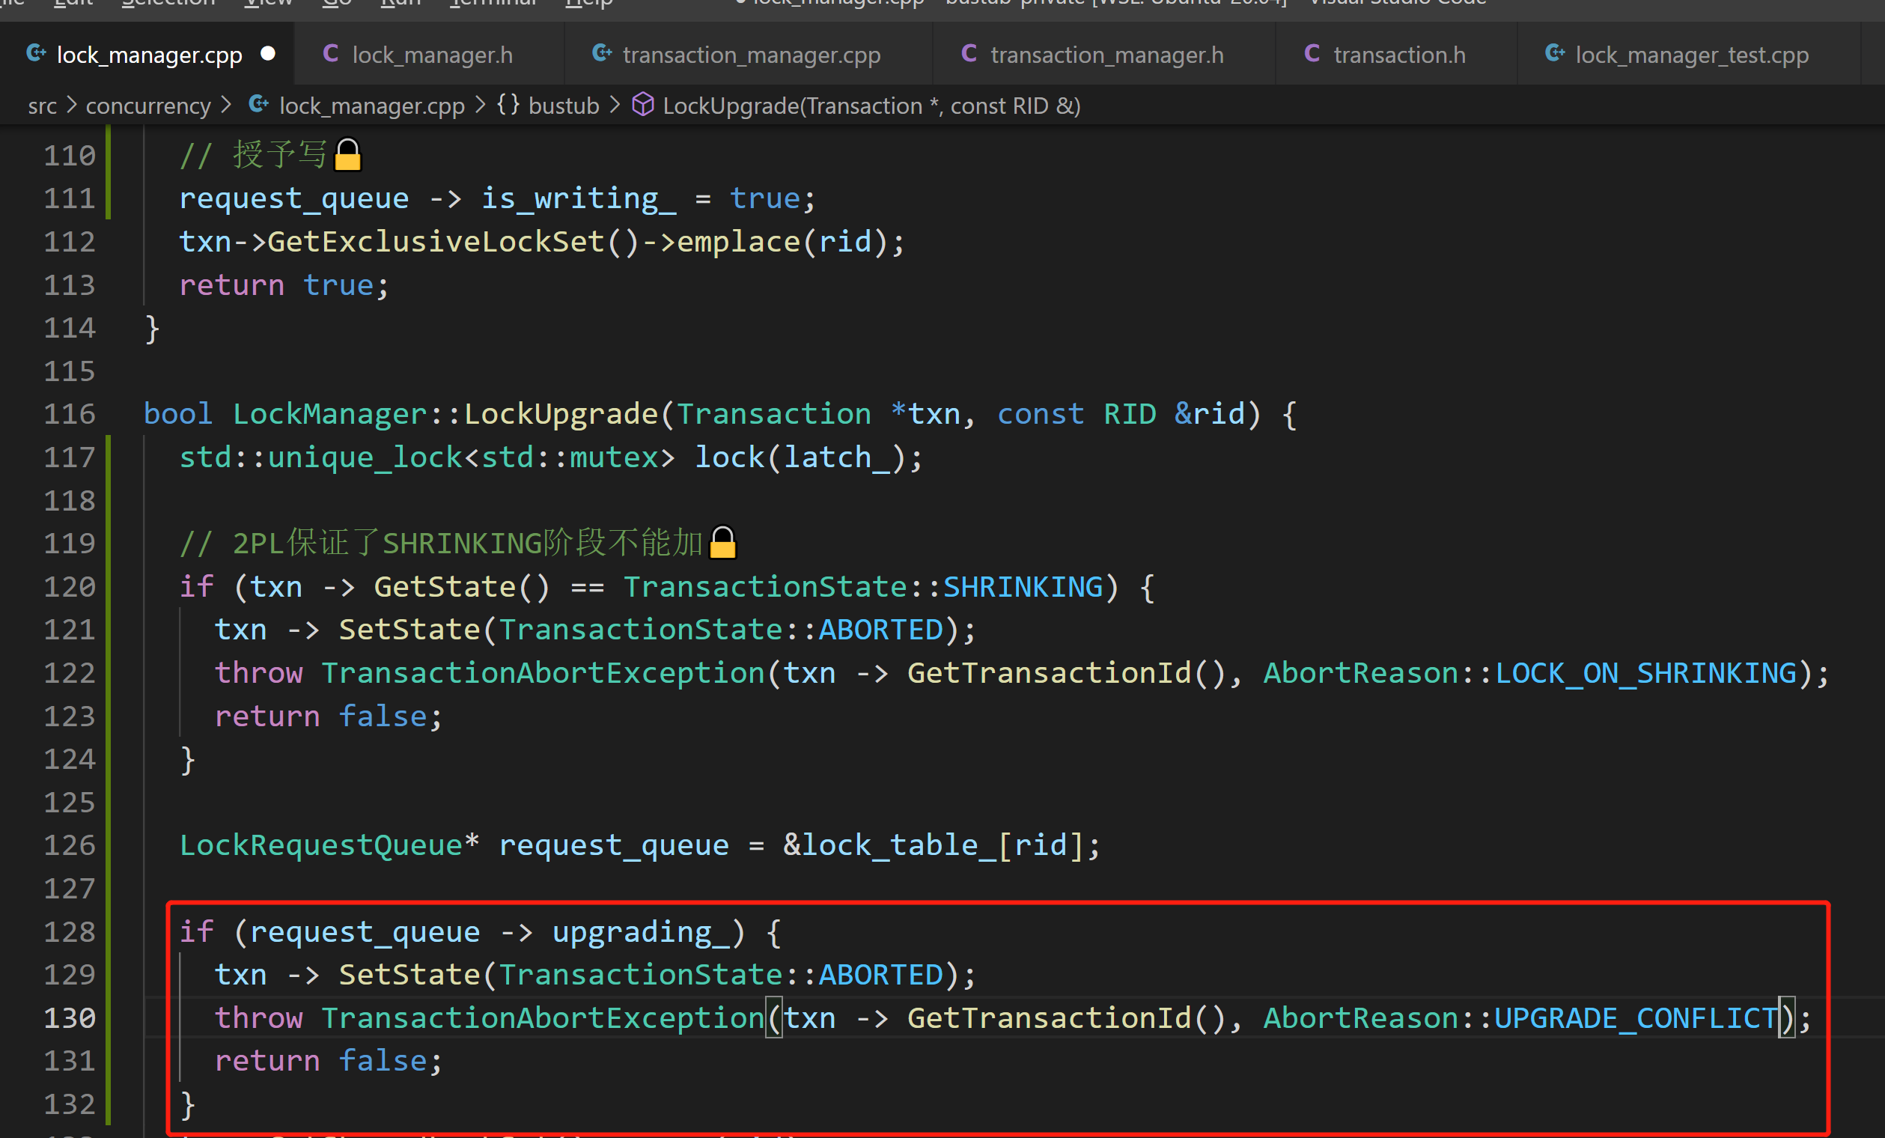
Task: Click lock_manager.cpp in the breadcrumb path
Action: [372, 106]
